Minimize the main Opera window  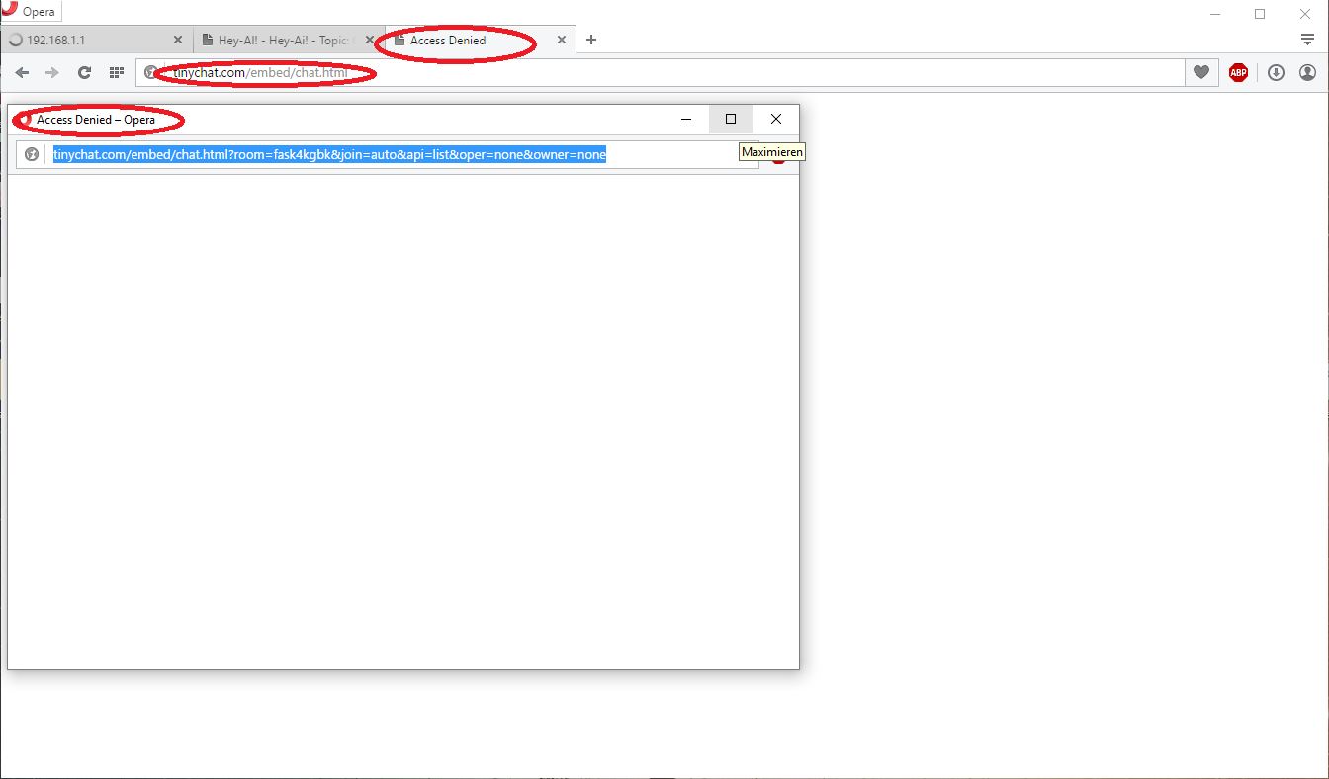(x=1214, y=14)
